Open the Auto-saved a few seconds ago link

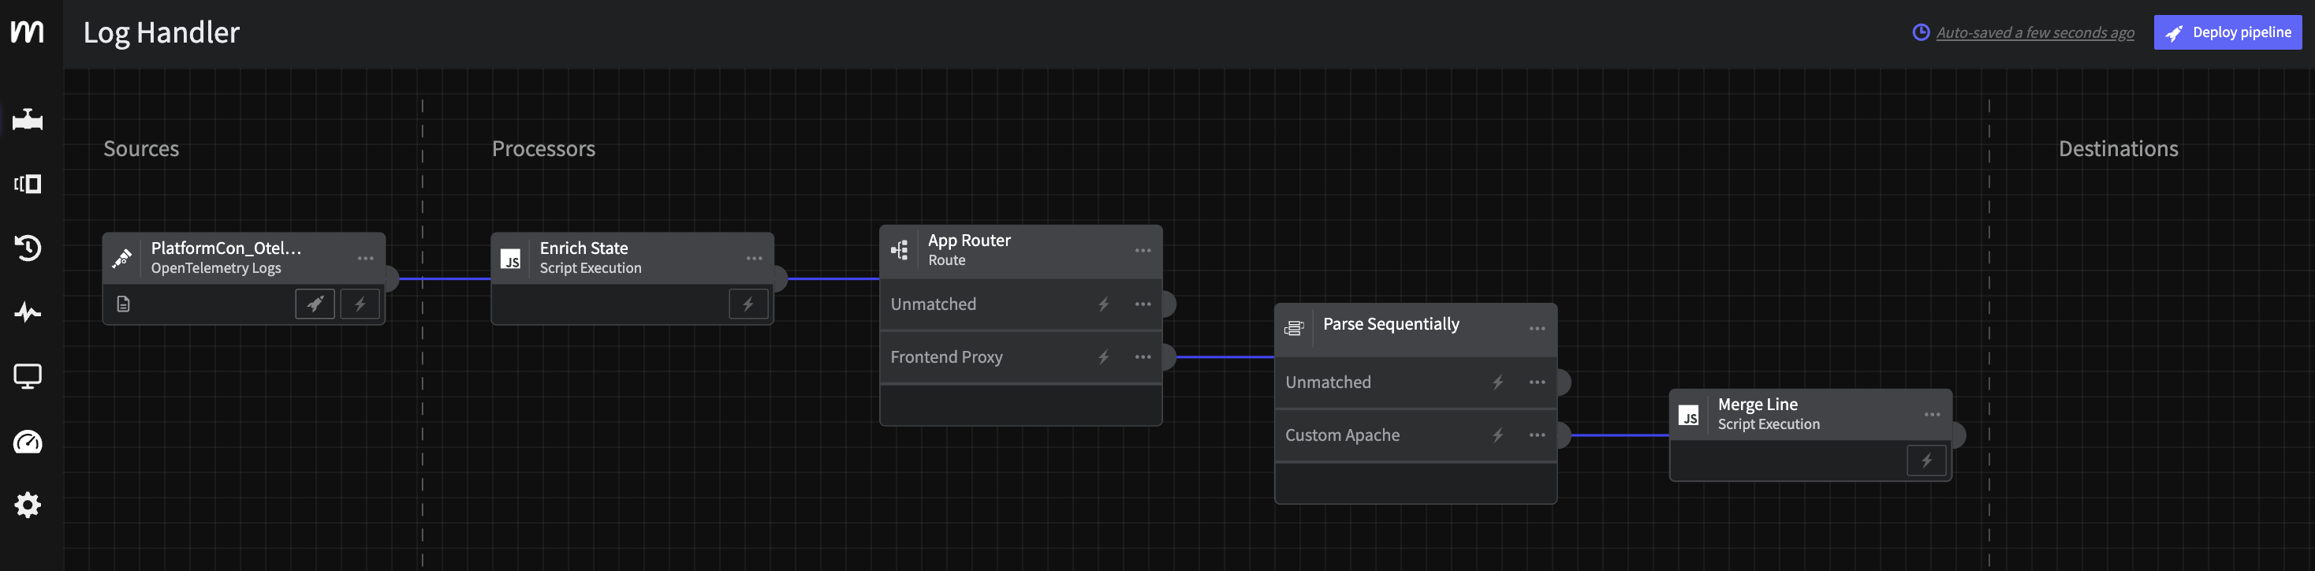pos(2034,32)
